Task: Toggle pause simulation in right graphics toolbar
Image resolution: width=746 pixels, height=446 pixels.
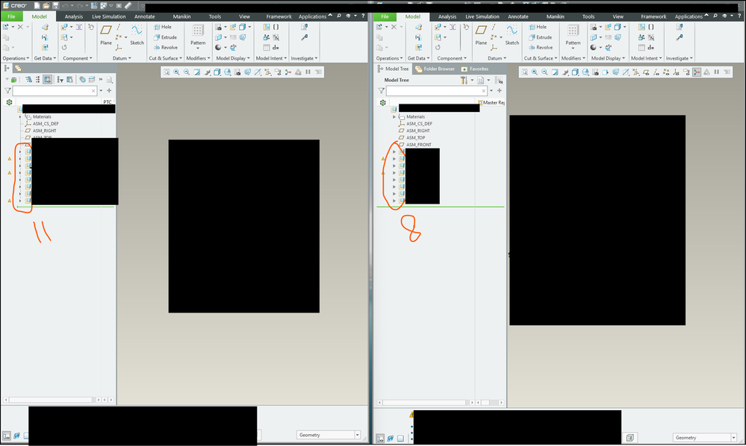Action: pyautogui.click(x=716, y=72)
